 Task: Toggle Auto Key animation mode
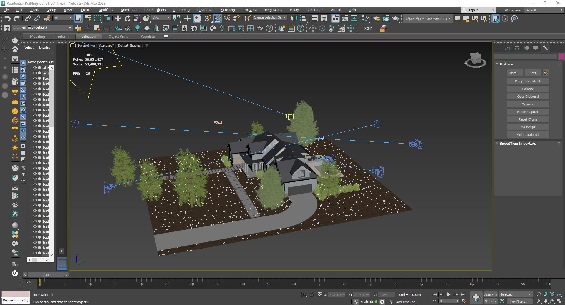[490, 294]
